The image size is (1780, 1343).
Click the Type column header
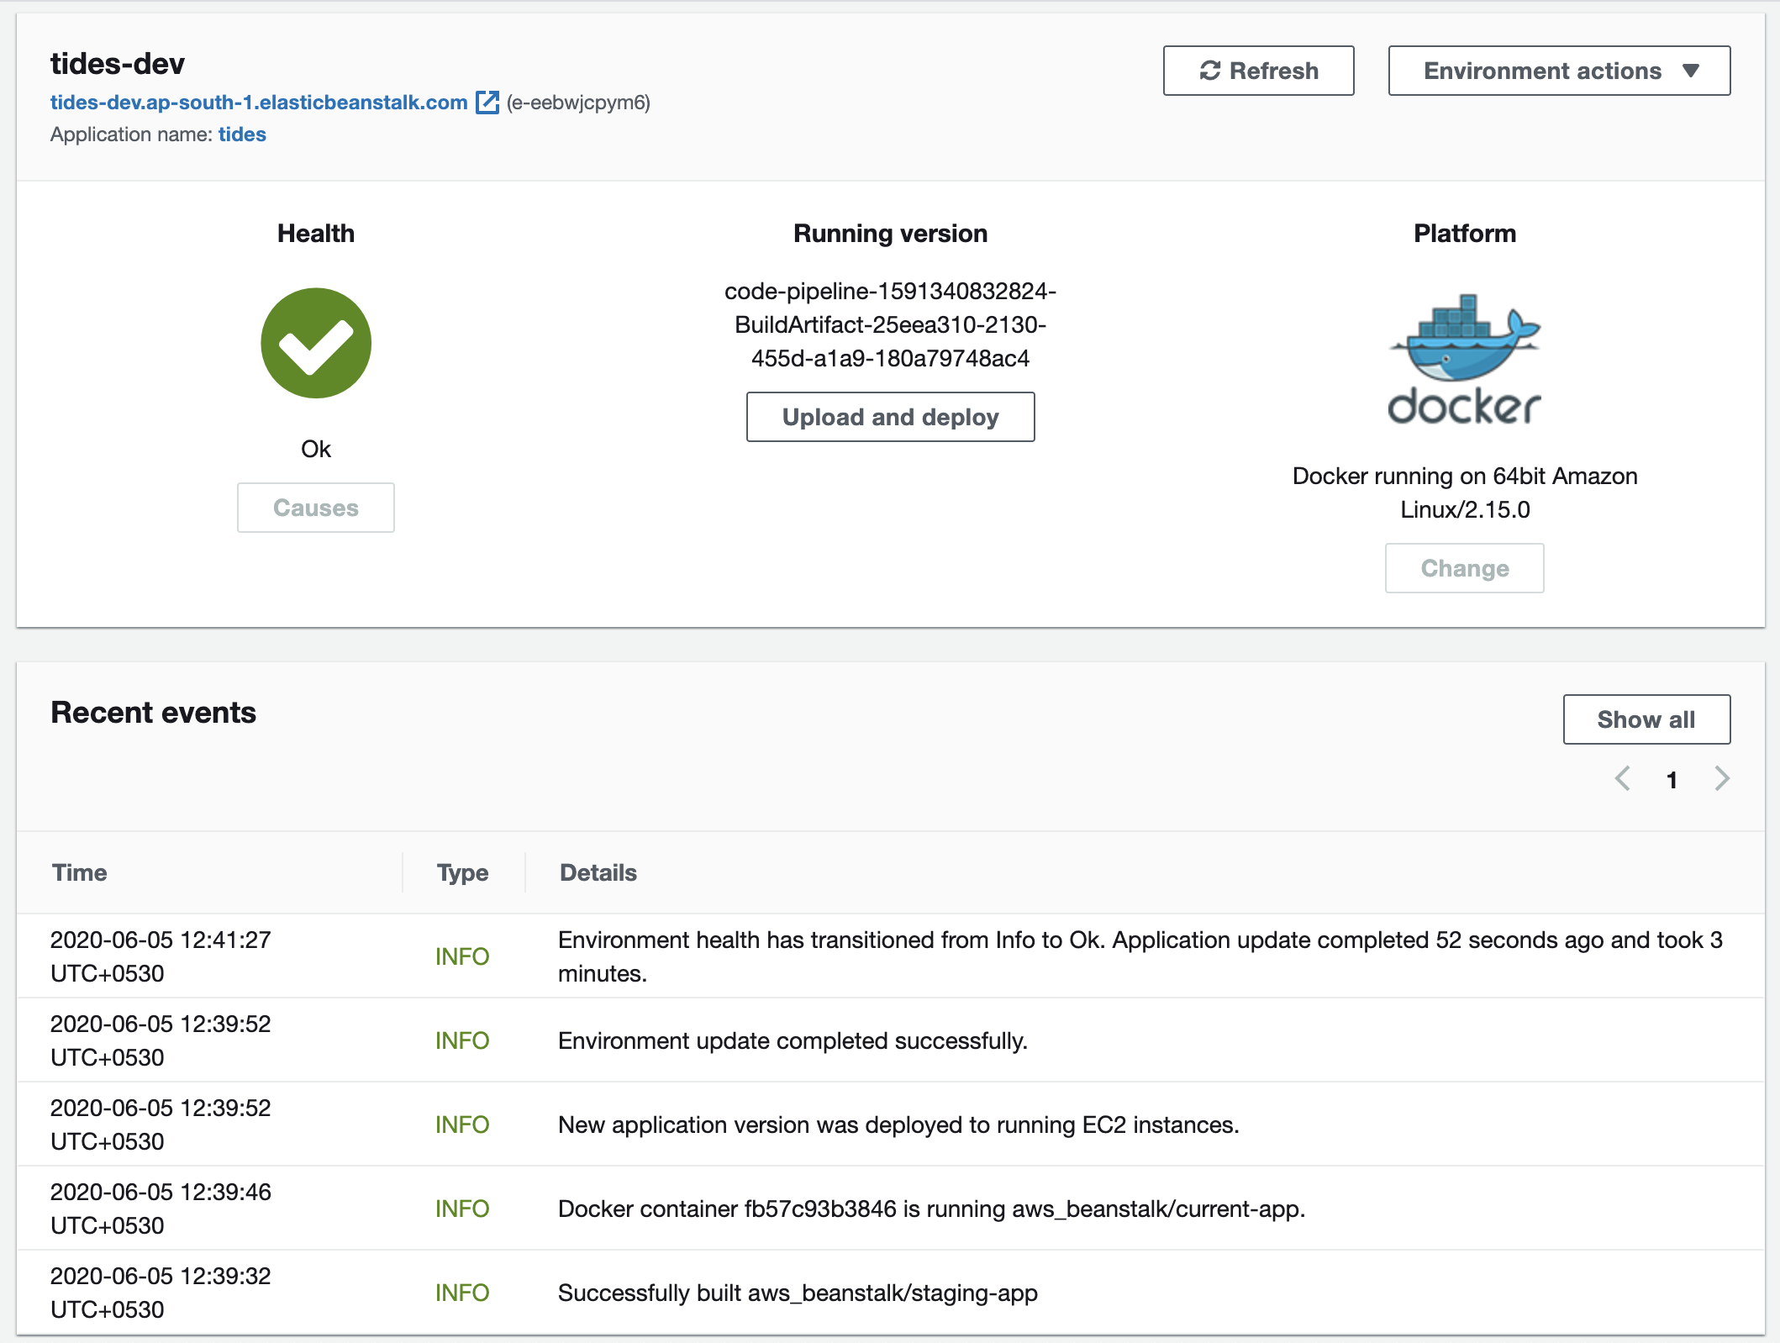[x=462, y=872]
